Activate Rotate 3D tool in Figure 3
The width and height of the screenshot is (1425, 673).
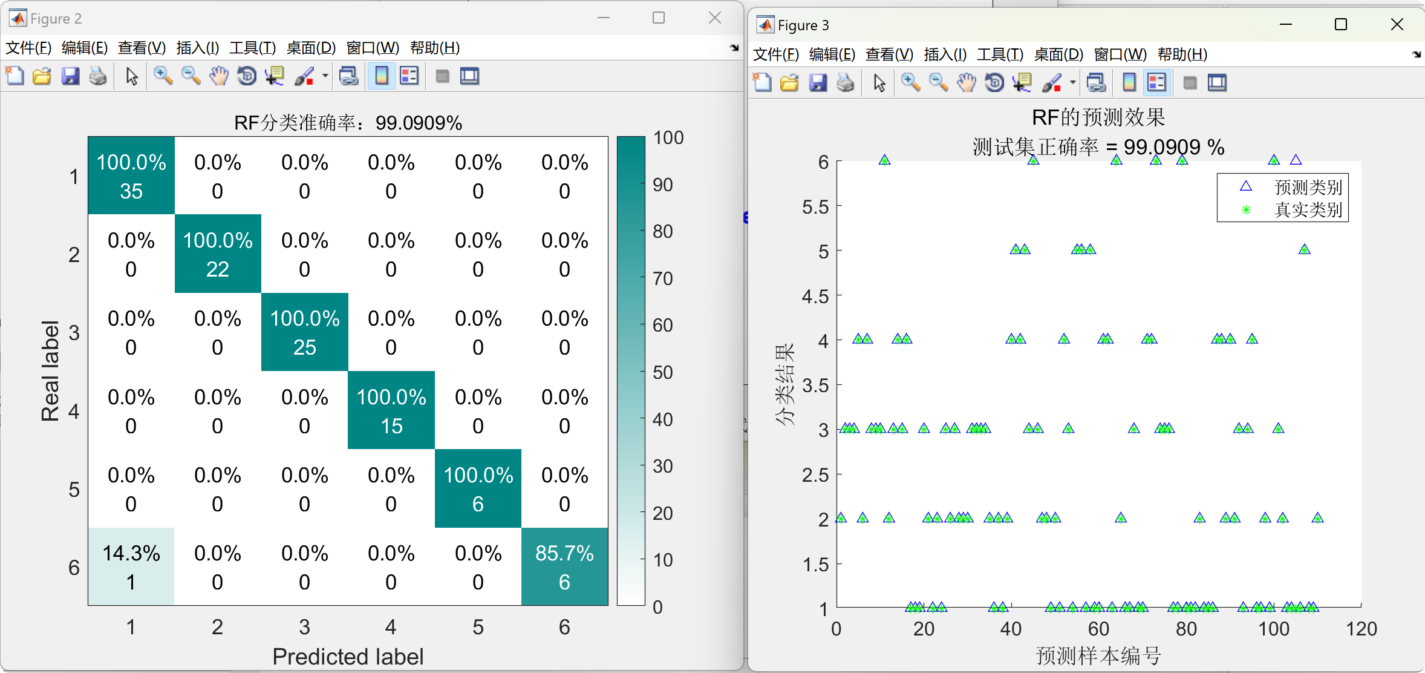click(x=994, y=83)
